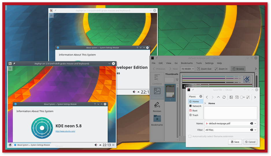This screenshot has height=156, width=271.
Task: Click the Save button
Action: click(235, 142)
